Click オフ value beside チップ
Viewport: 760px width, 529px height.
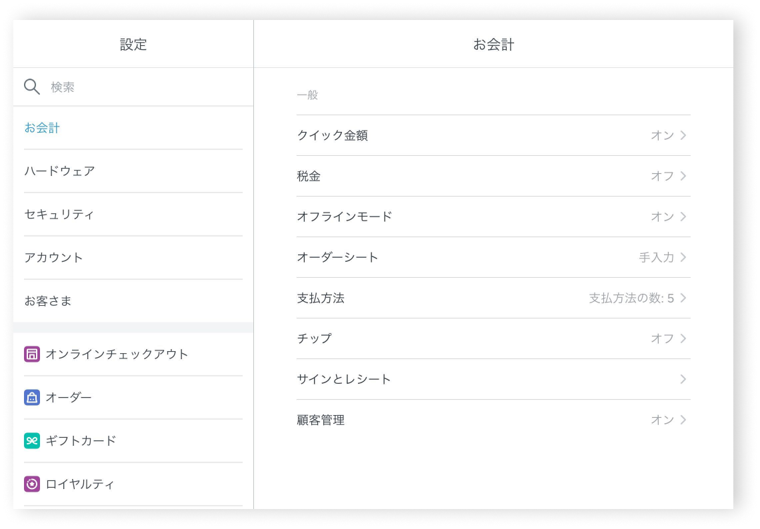click(x=663, y=338)
